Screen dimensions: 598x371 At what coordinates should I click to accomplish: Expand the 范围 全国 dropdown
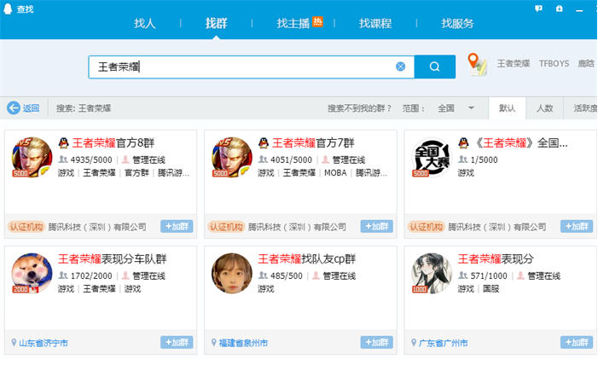pyautogui.click(x=471, y=108)
